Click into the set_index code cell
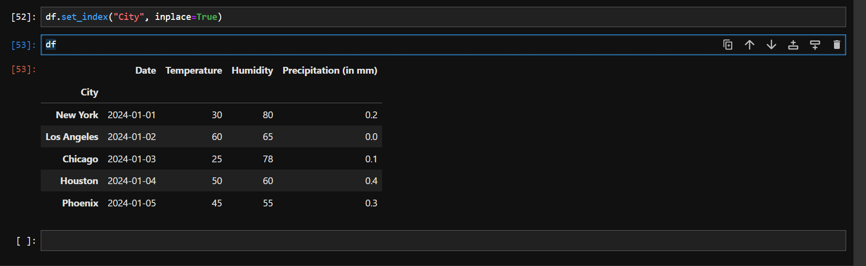This screenshot has height=266, width=866. [443, 17]
